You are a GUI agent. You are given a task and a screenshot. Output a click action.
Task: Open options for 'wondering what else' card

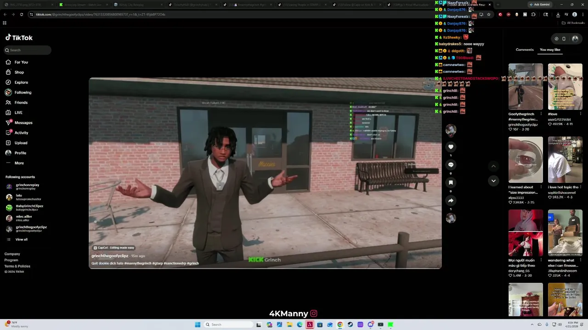581,260
